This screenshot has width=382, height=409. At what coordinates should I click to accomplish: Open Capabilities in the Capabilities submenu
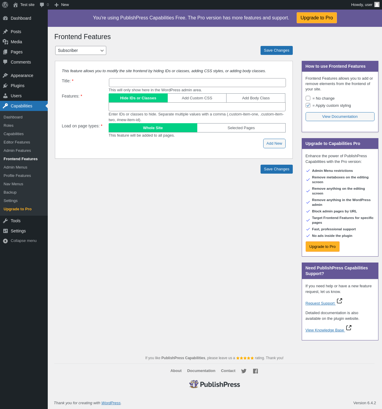click(14, 134)
